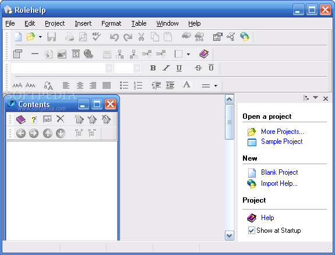Open More Projects link

pyautogui.click(x=283, y=132)
